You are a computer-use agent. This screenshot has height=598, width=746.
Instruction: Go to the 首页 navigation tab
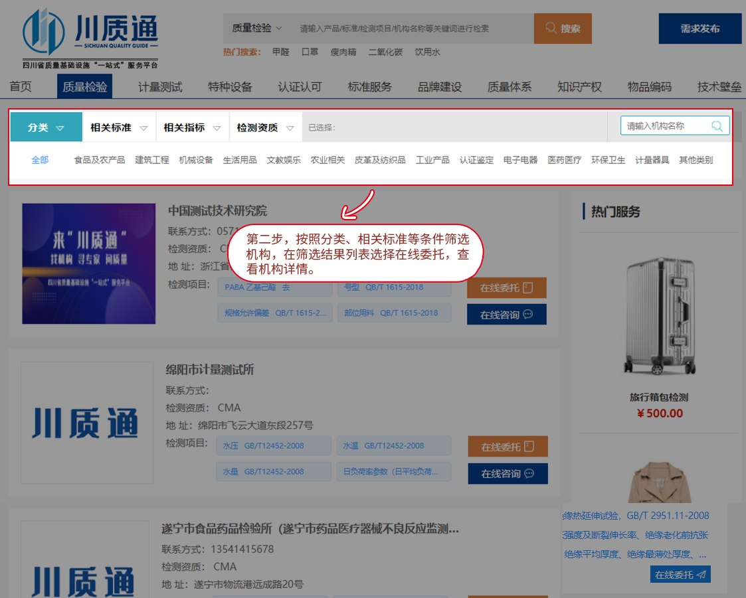(x=21, y=86)
